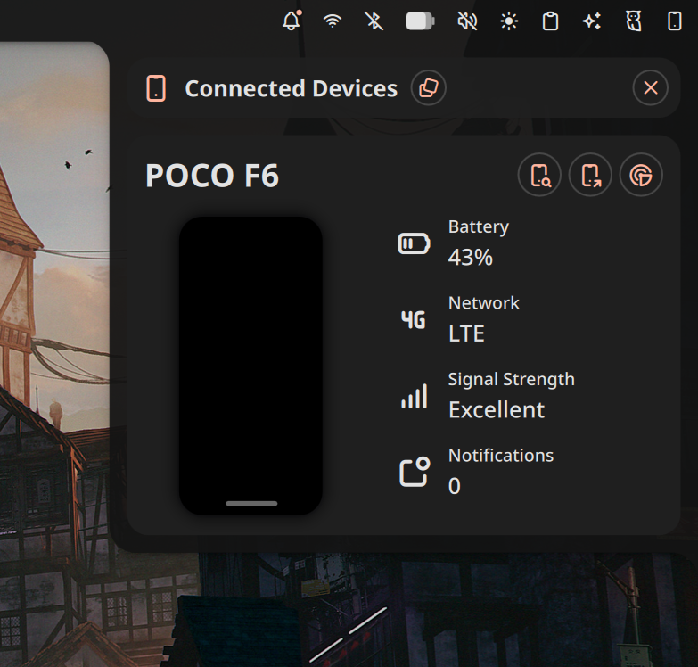The image size is (698, 667).
Task: Click the Battery label
Action: 479,227
